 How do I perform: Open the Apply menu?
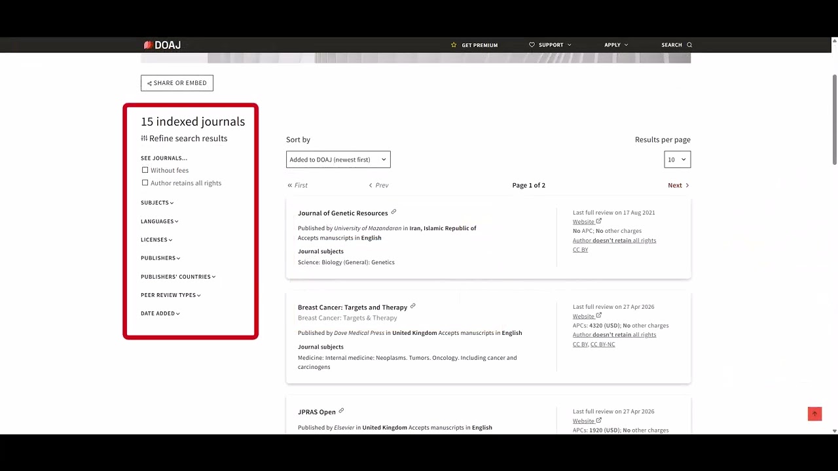(x=616, y=45)
